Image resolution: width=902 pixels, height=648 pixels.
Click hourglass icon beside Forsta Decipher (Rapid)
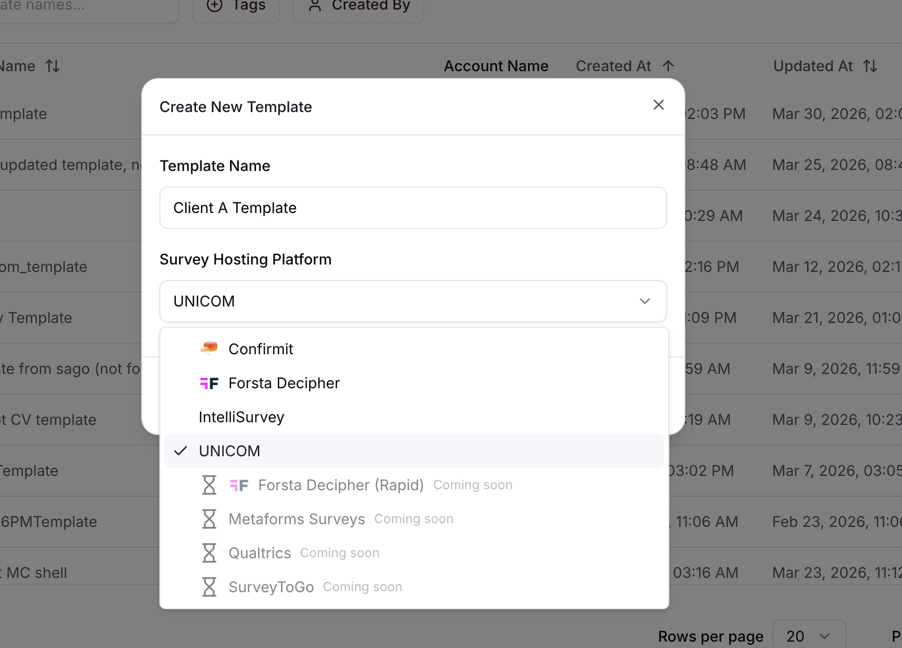[209, 485]
